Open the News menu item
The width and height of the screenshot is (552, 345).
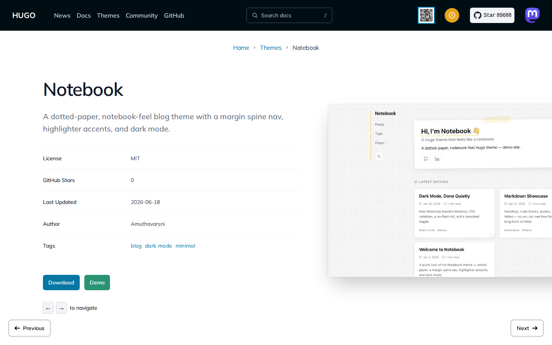click(x=62, y=15)
